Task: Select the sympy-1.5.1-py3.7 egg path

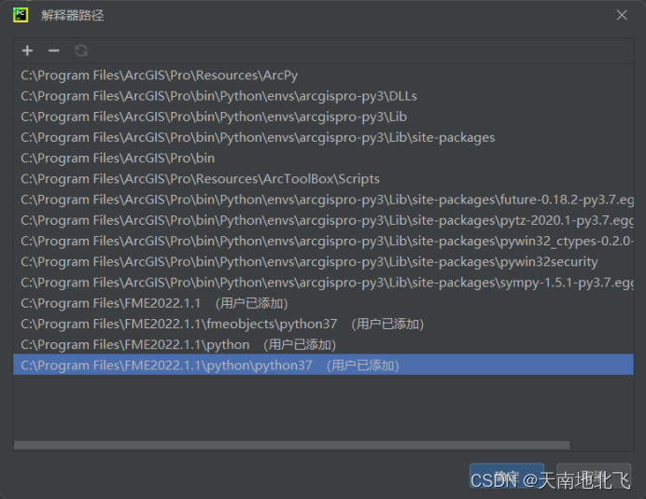Action: 323,283
